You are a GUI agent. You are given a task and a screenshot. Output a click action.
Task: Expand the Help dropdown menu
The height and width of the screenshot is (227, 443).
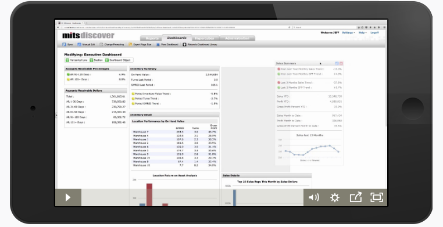362,33
